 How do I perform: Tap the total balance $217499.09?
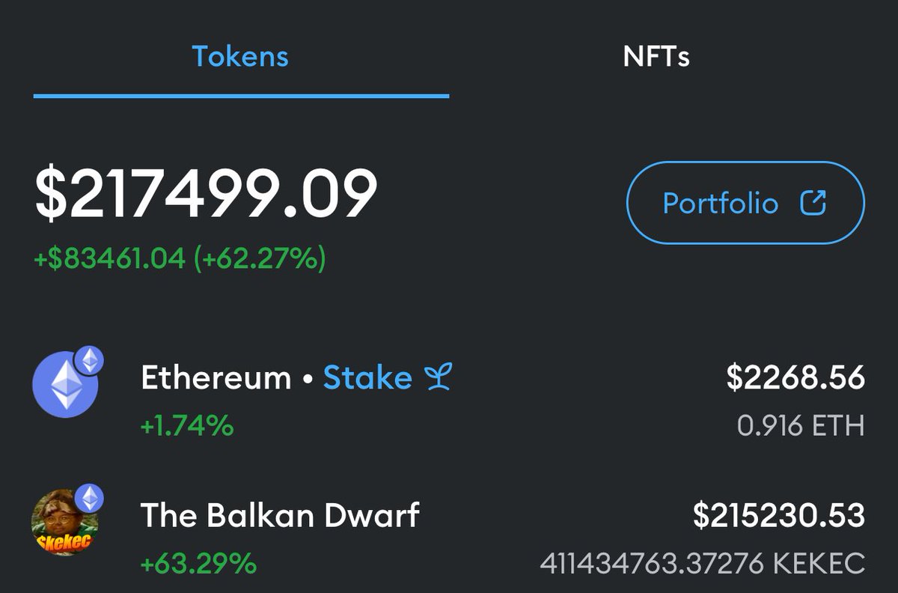point(207,195)
